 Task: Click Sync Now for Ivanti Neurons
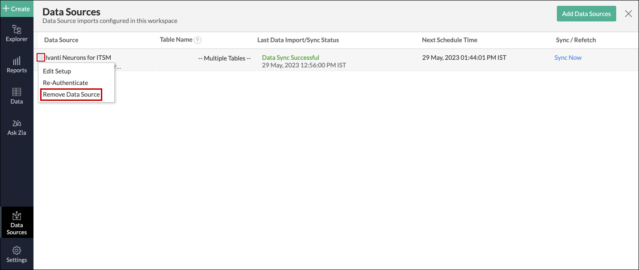[x=568, y=58]
